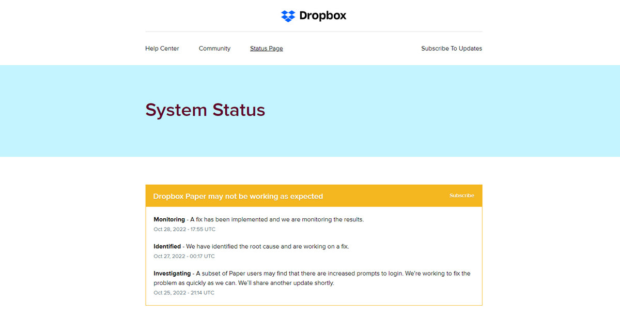
Task: Select the Monitoring status entry
Action: pyautogui.click(x=258, y=219)
